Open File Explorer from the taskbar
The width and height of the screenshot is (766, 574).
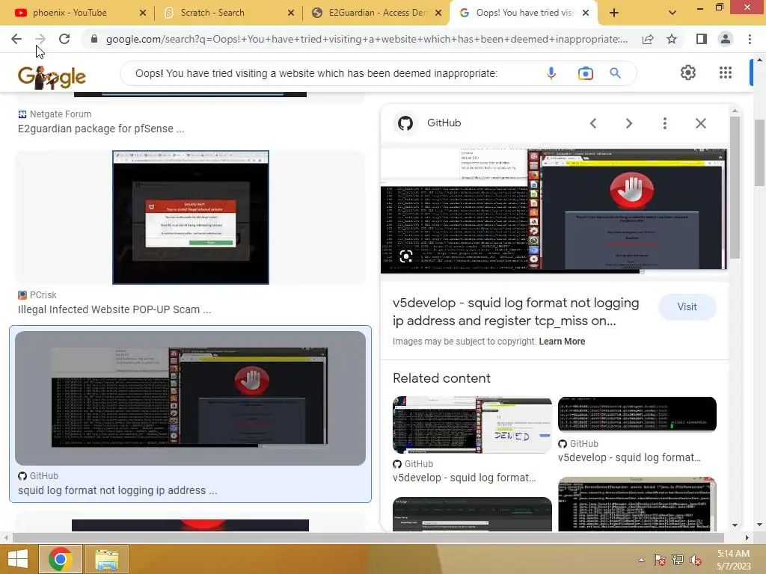pyautogui.click(x=106, y=559)
